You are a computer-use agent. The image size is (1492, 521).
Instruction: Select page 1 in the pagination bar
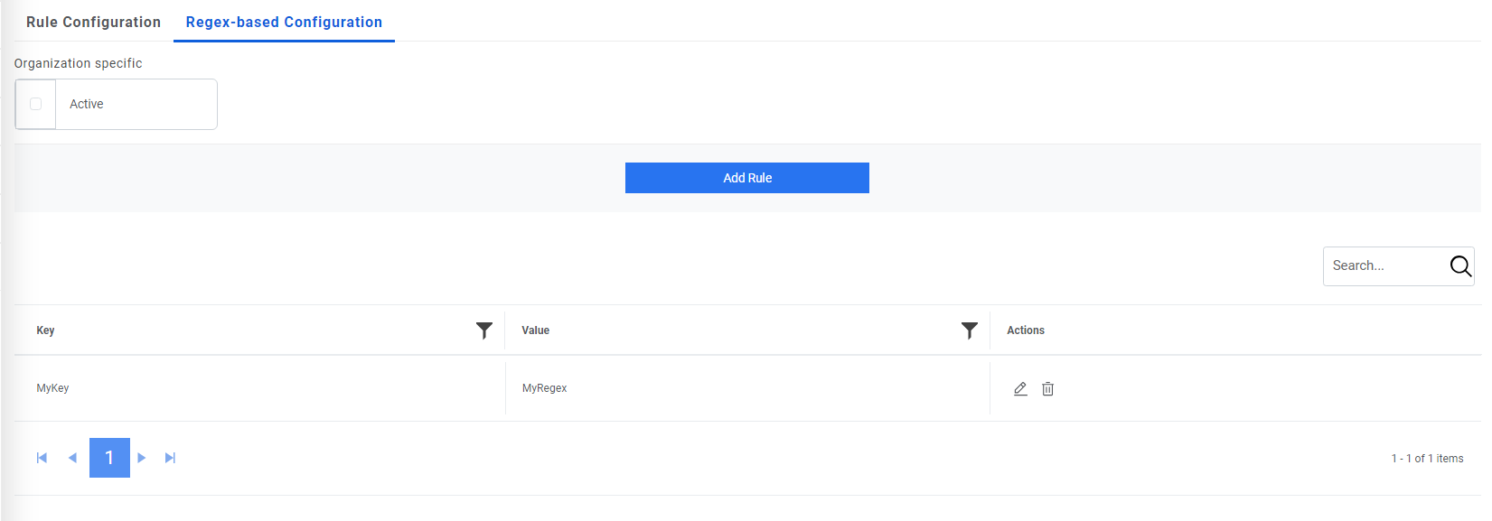click(109, 458)
